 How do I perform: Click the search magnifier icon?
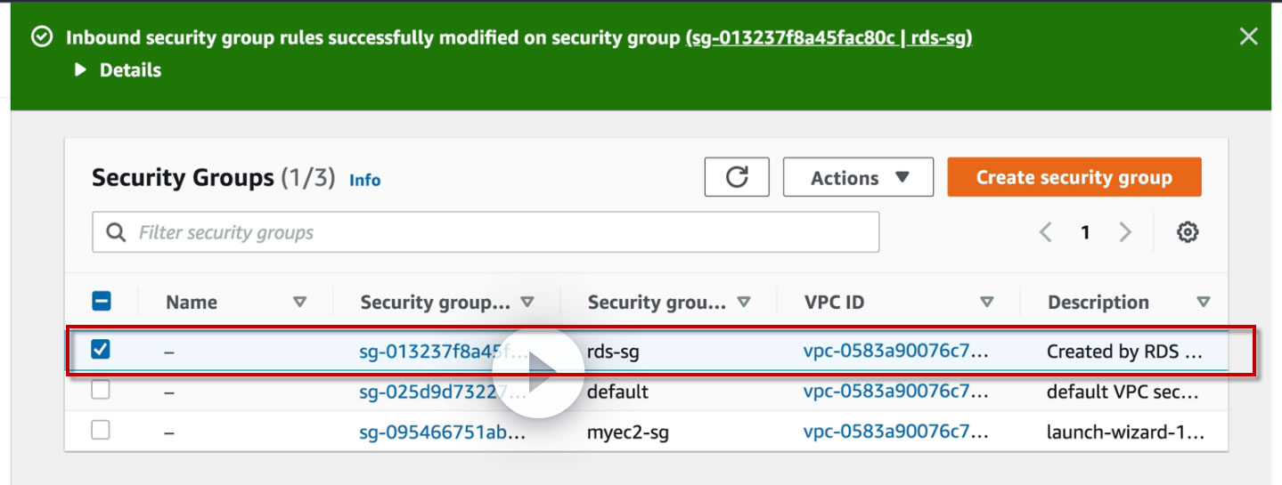tap(115, 232)
